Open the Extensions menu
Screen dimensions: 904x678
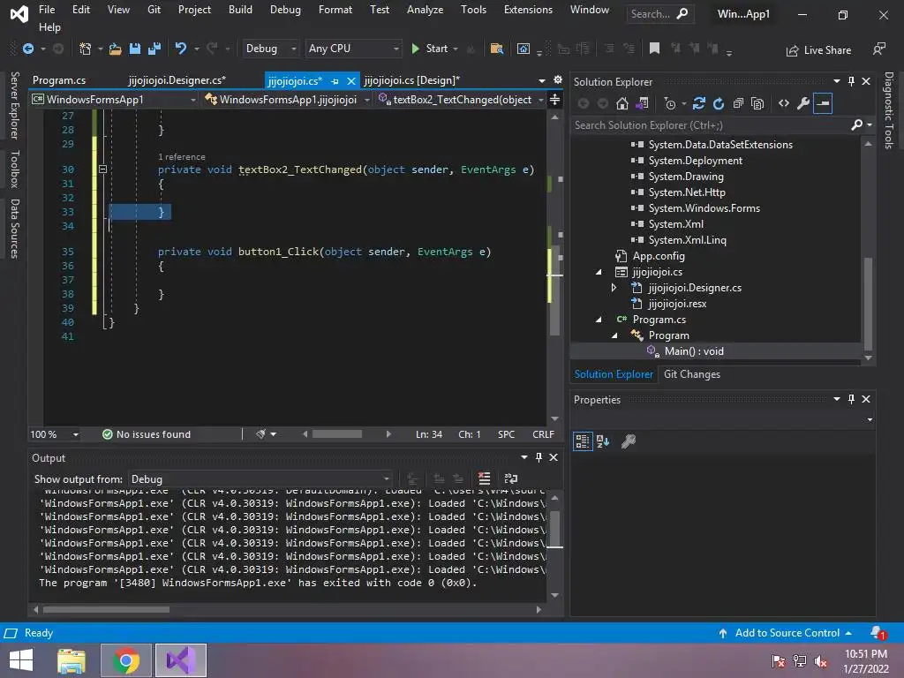(528, 10)
